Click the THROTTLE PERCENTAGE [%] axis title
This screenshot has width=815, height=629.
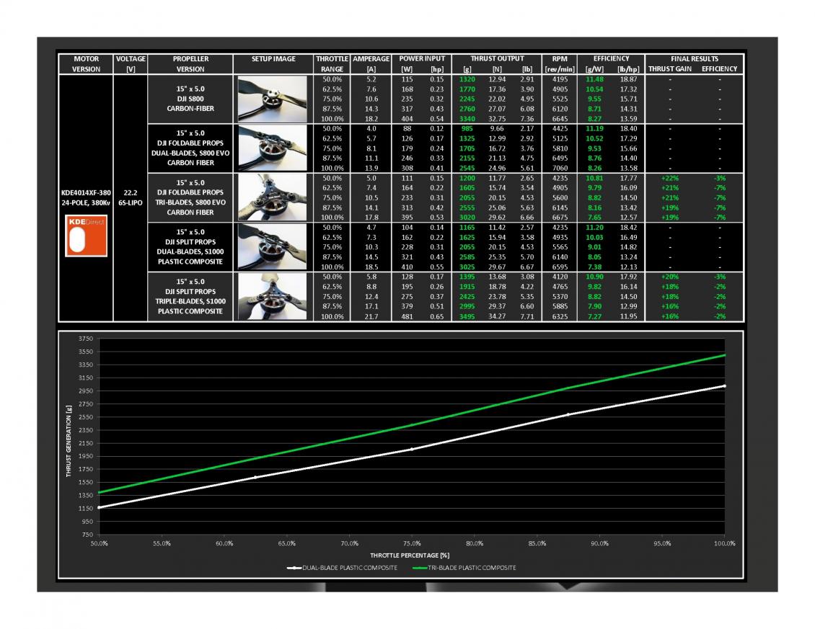click(410, 555)
